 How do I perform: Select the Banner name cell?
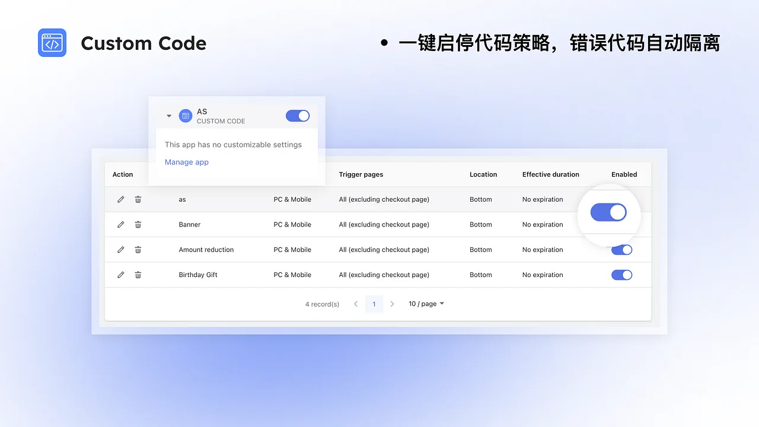pos(190,224)
